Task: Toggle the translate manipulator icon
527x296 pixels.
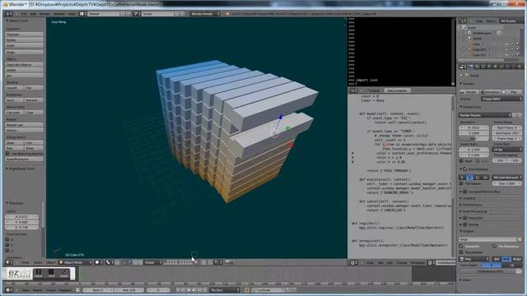Action: pos(129,262)
